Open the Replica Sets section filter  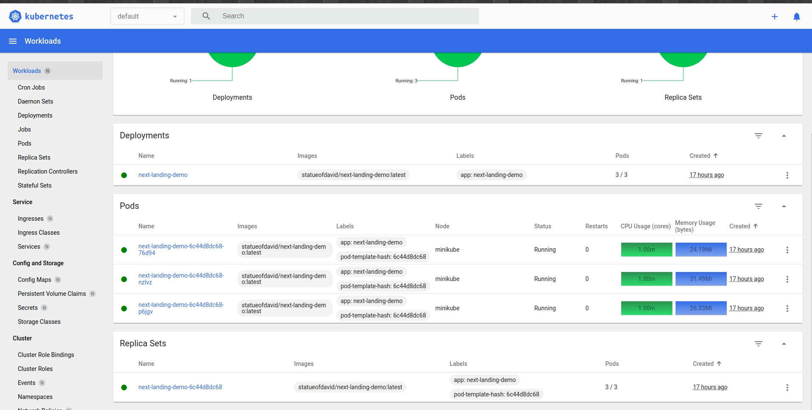[x=759, y=344]
